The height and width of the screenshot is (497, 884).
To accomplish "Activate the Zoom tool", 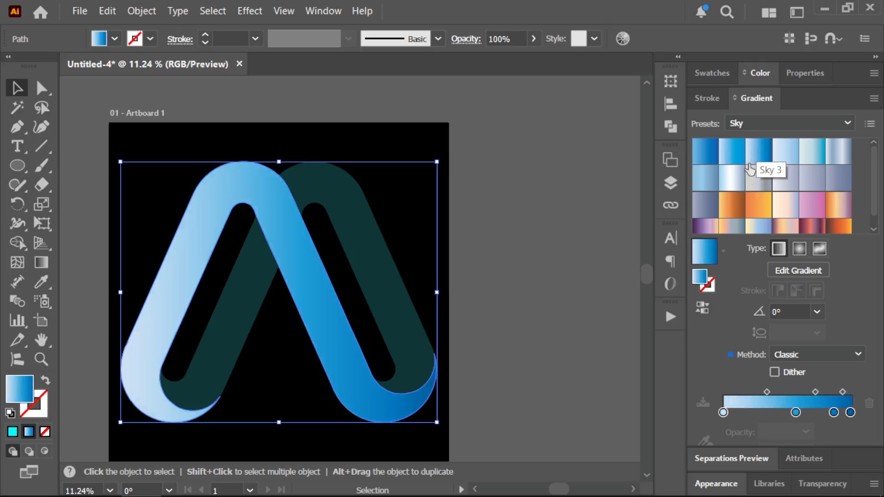I will (41, 359).
